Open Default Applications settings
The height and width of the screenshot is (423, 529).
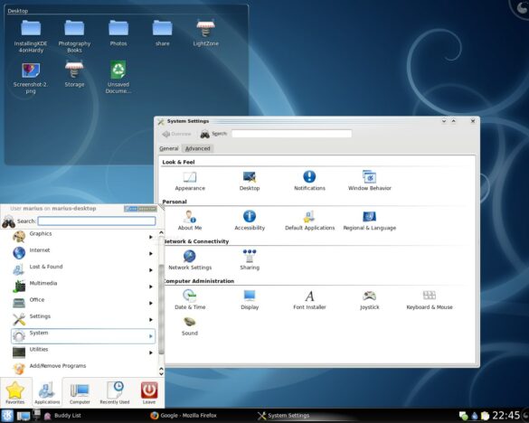(x=309, y=221)
